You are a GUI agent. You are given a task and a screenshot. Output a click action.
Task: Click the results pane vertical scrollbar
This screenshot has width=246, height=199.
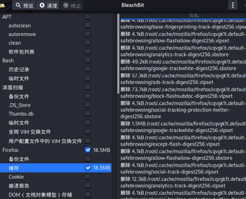(x=118, y=54)
